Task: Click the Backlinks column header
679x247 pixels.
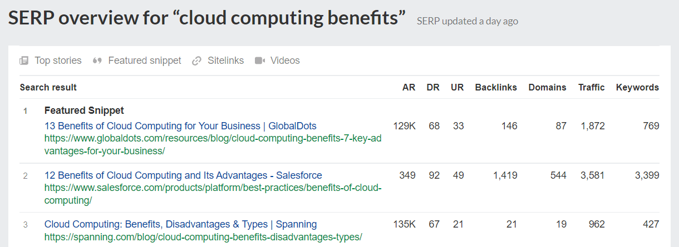Action: (496, 87)
